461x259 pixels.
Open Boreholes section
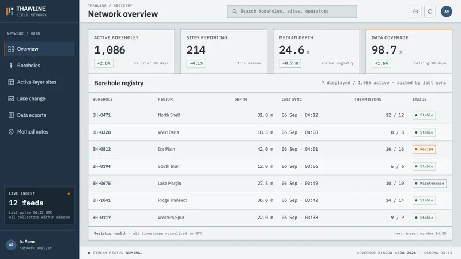point(39,66)
